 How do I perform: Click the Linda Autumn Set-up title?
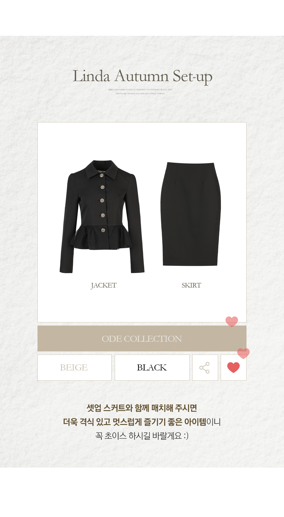[143, 76]
